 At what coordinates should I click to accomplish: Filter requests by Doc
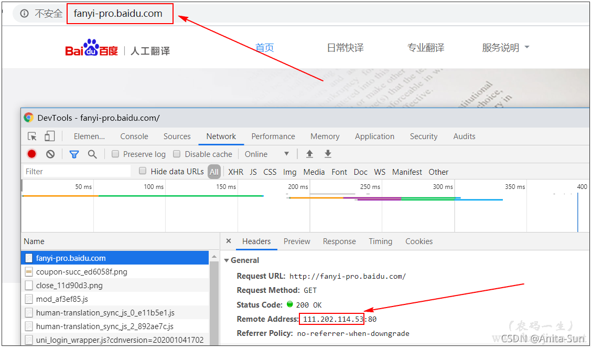click(x=361, y=172)
